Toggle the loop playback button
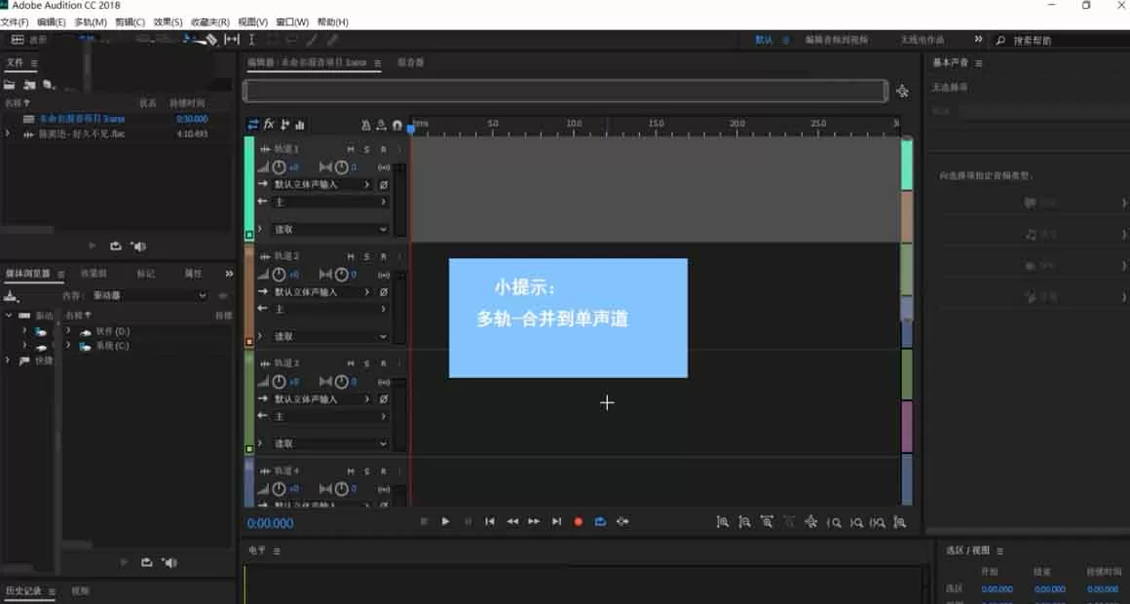The image size is (1130, 604). pos(600,522)
